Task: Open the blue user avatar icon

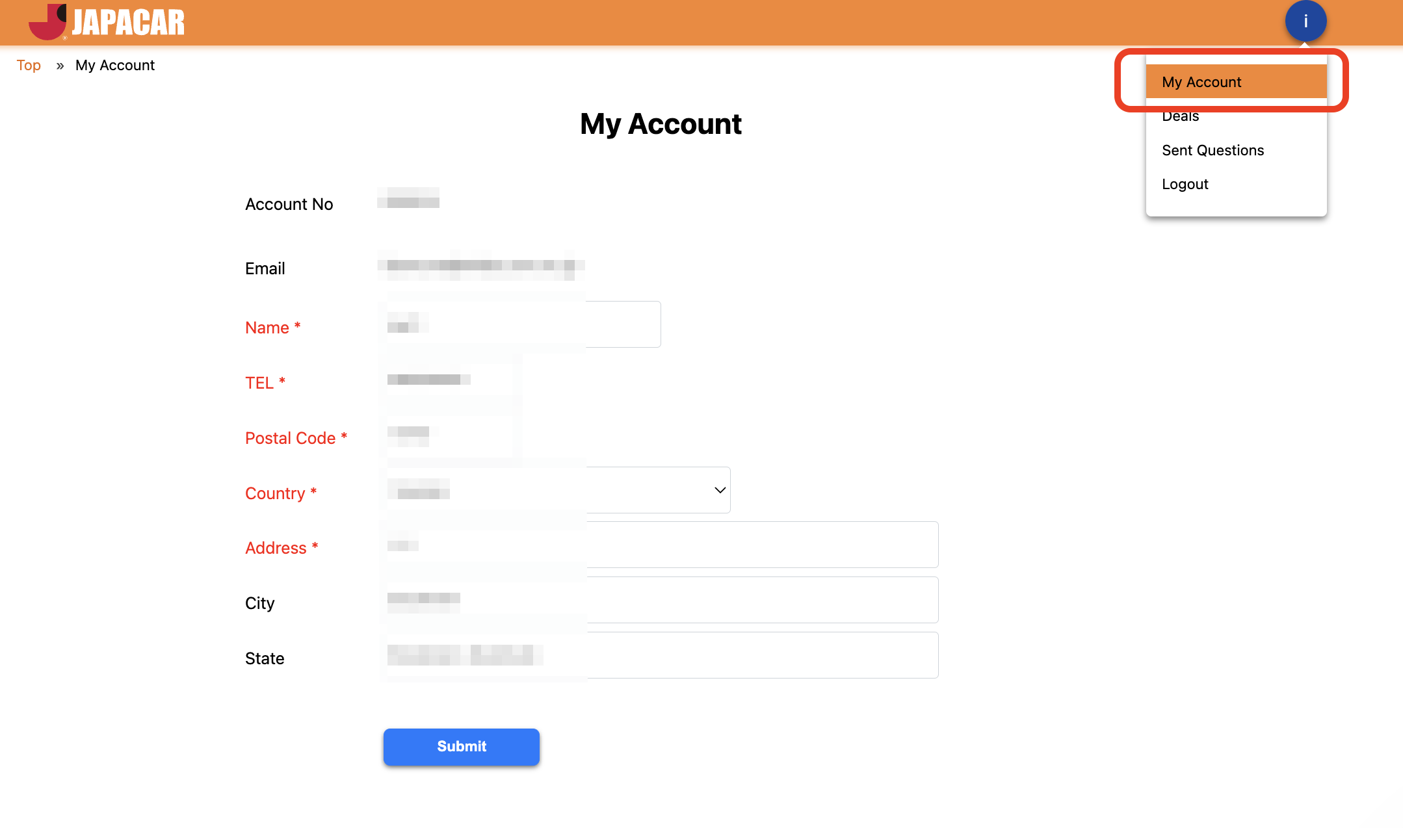Action: coord(1305,21)
